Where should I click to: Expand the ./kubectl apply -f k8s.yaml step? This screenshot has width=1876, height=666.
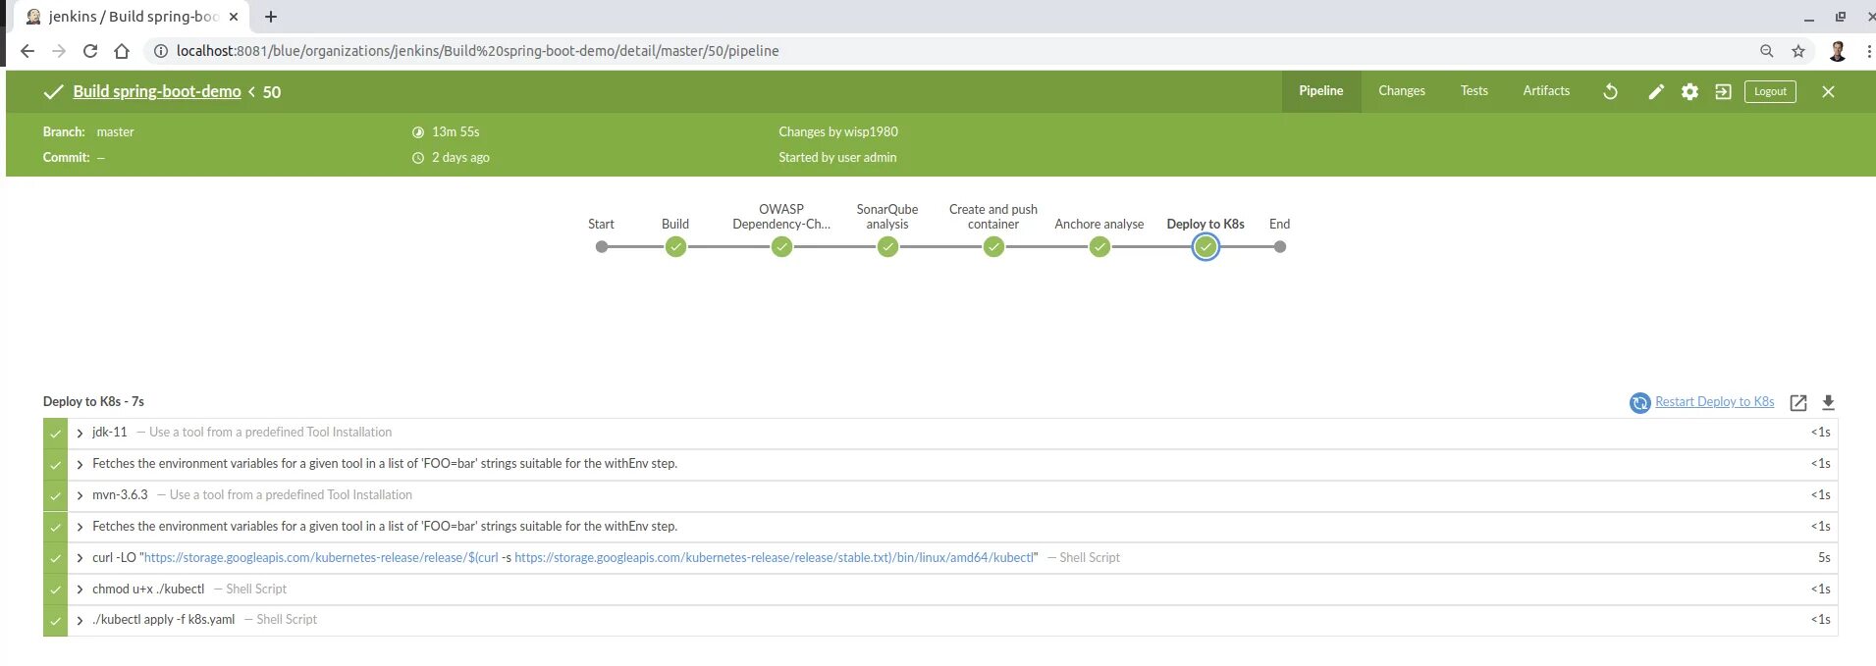coord(80,620)
